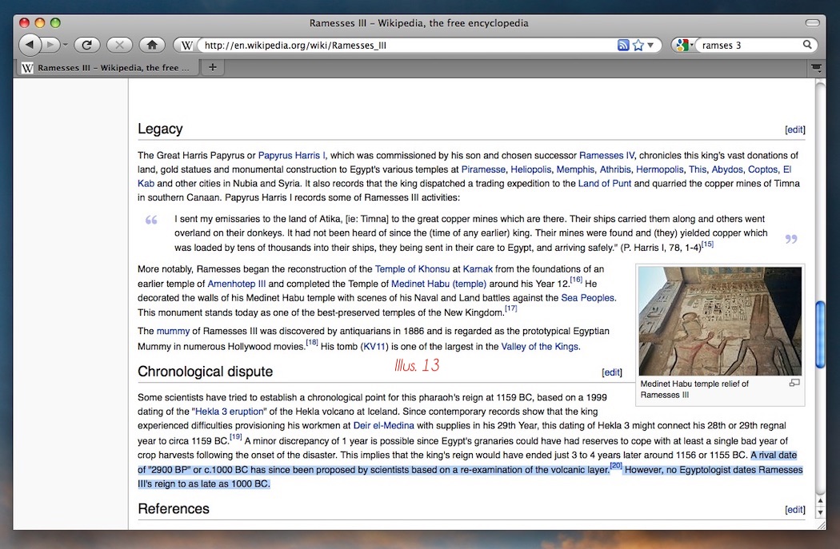Image resolution: width=840 pixels, height=549 pixels.
Task: Follow the Ramesses IV link
Action: pos(606,155)
